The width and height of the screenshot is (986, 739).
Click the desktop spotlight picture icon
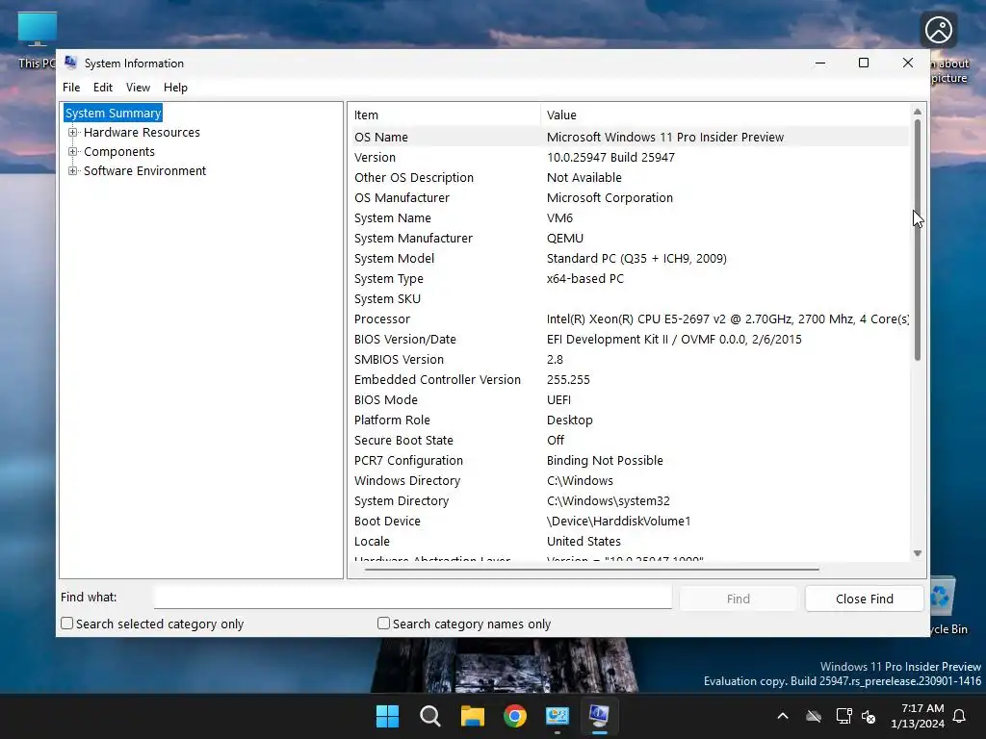tap(939, 30)
